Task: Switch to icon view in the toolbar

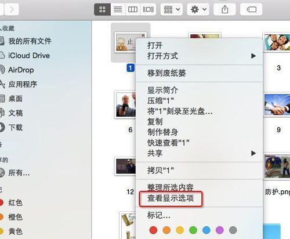Action: (102, 9)
